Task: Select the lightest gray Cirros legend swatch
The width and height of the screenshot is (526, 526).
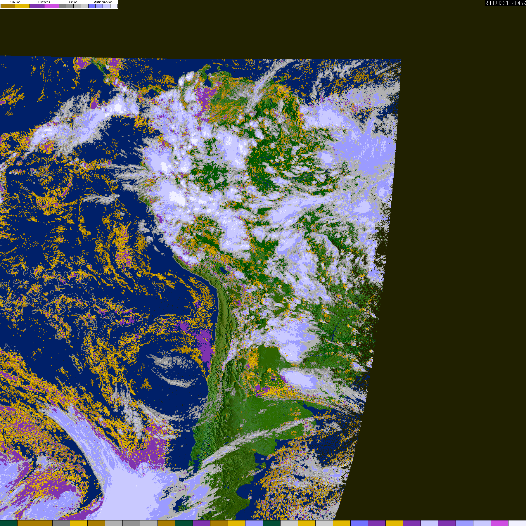Action: (84, 6)
